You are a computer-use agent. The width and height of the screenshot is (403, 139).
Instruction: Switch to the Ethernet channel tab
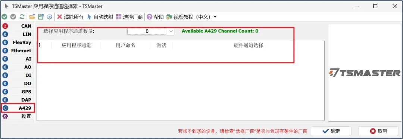click(x=18, y=51)
